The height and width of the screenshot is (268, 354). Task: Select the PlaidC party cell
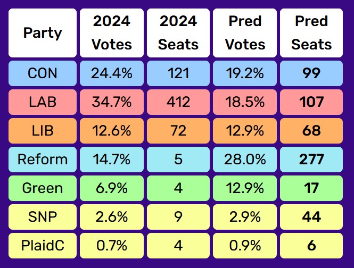pos(43,246)
